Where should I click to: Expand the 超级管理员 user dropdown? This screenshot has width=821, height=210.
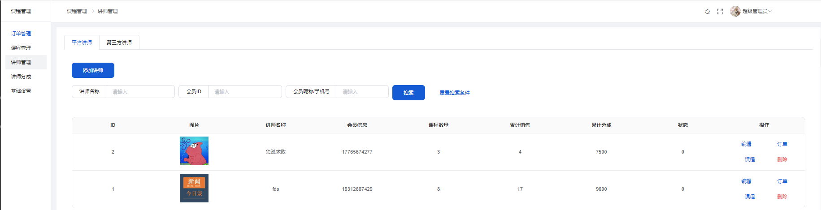[x=757, y=11]
